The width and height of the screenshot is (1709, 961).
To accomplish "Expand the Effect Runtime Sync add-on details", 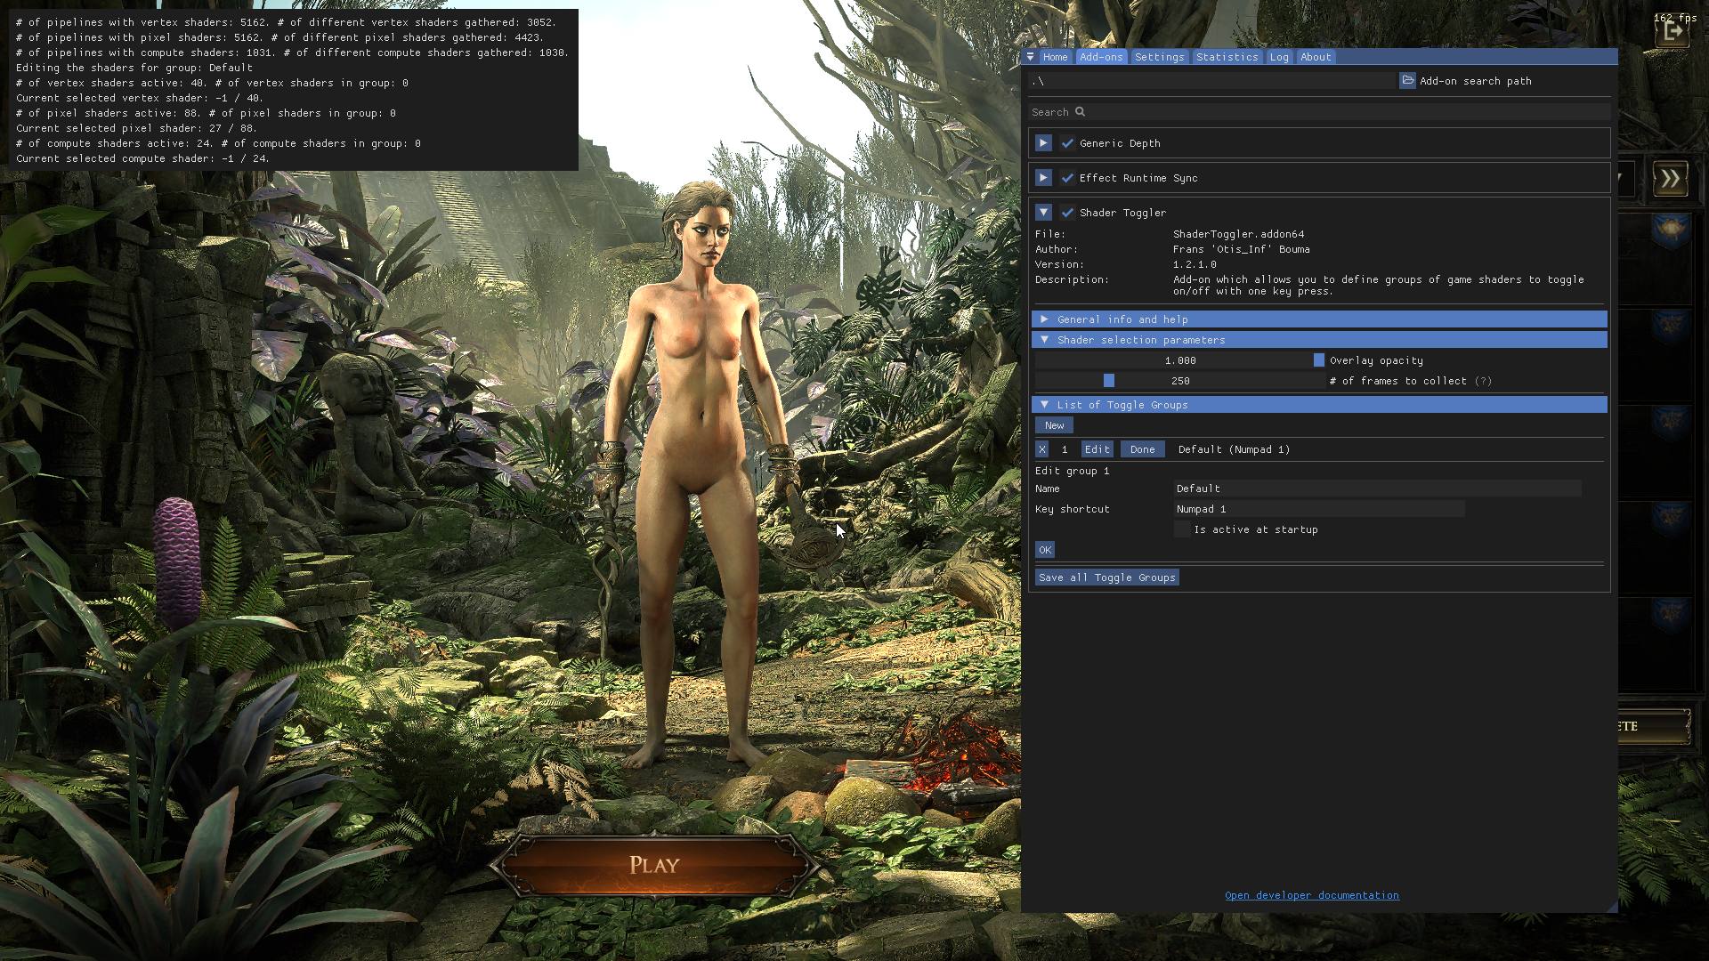I will pyautogui.click(x=1043, y=178).
